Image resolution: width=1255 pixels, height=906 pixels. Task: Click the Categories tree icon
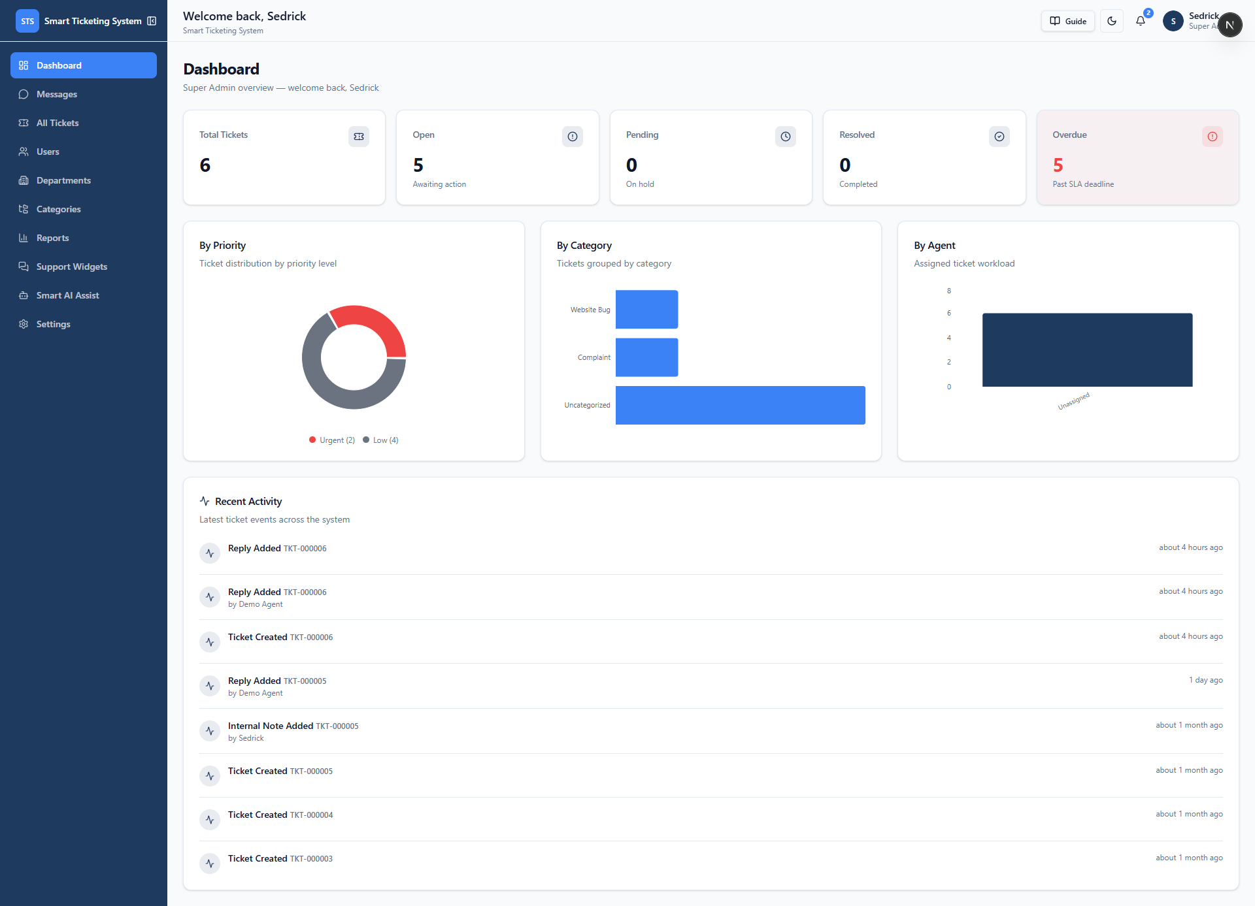(24, 209)
